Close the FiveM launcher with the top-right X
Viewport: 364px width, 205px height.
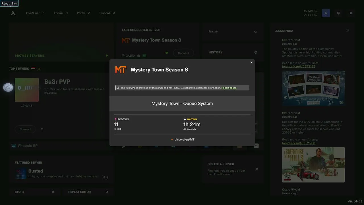[351, 13]
